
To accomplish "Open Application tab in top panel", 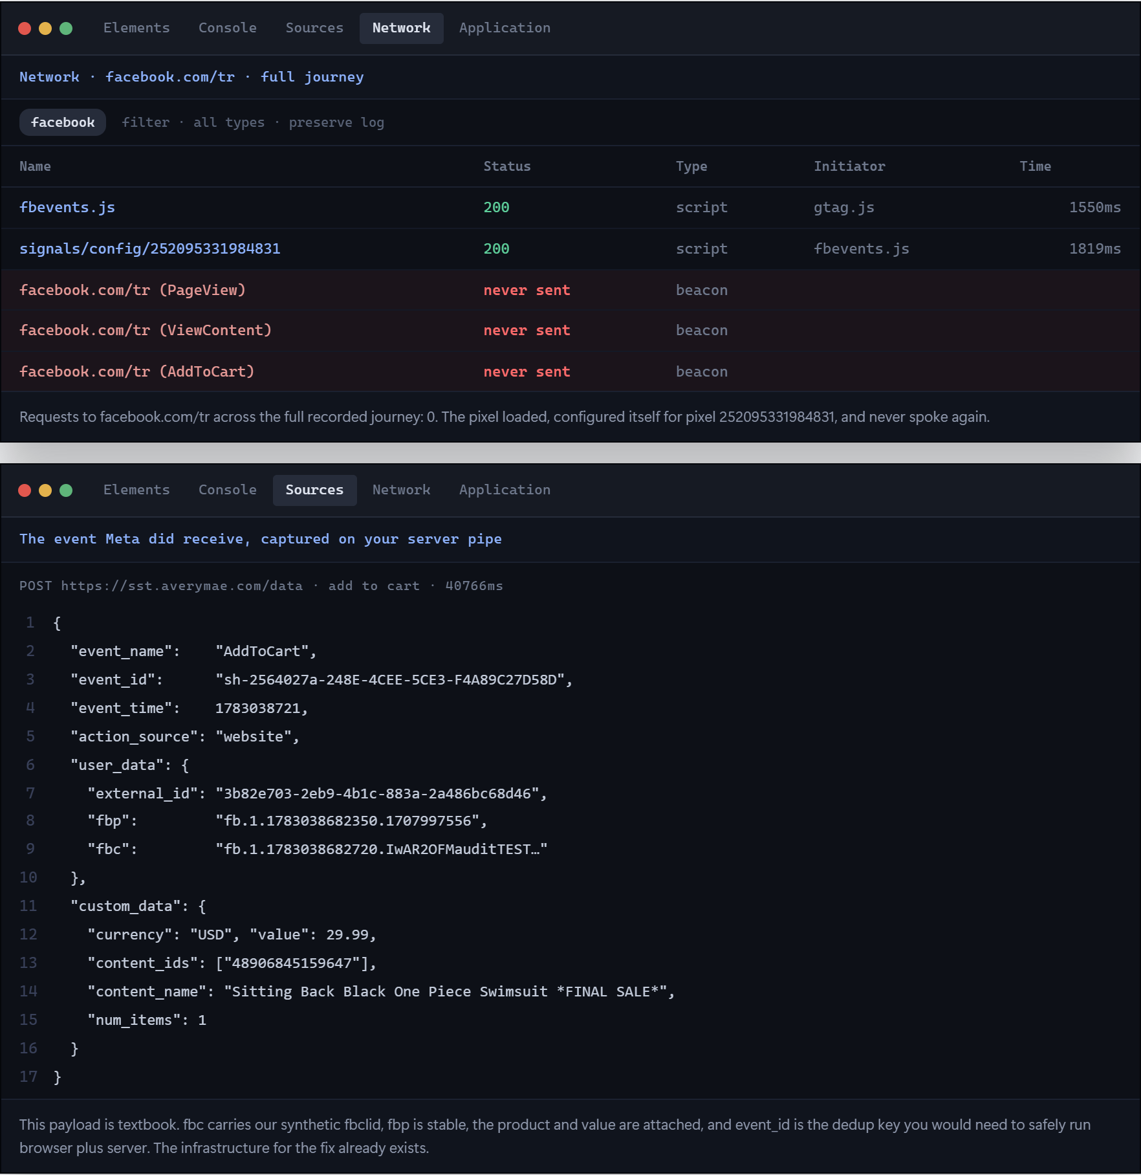I will point(505,28).
